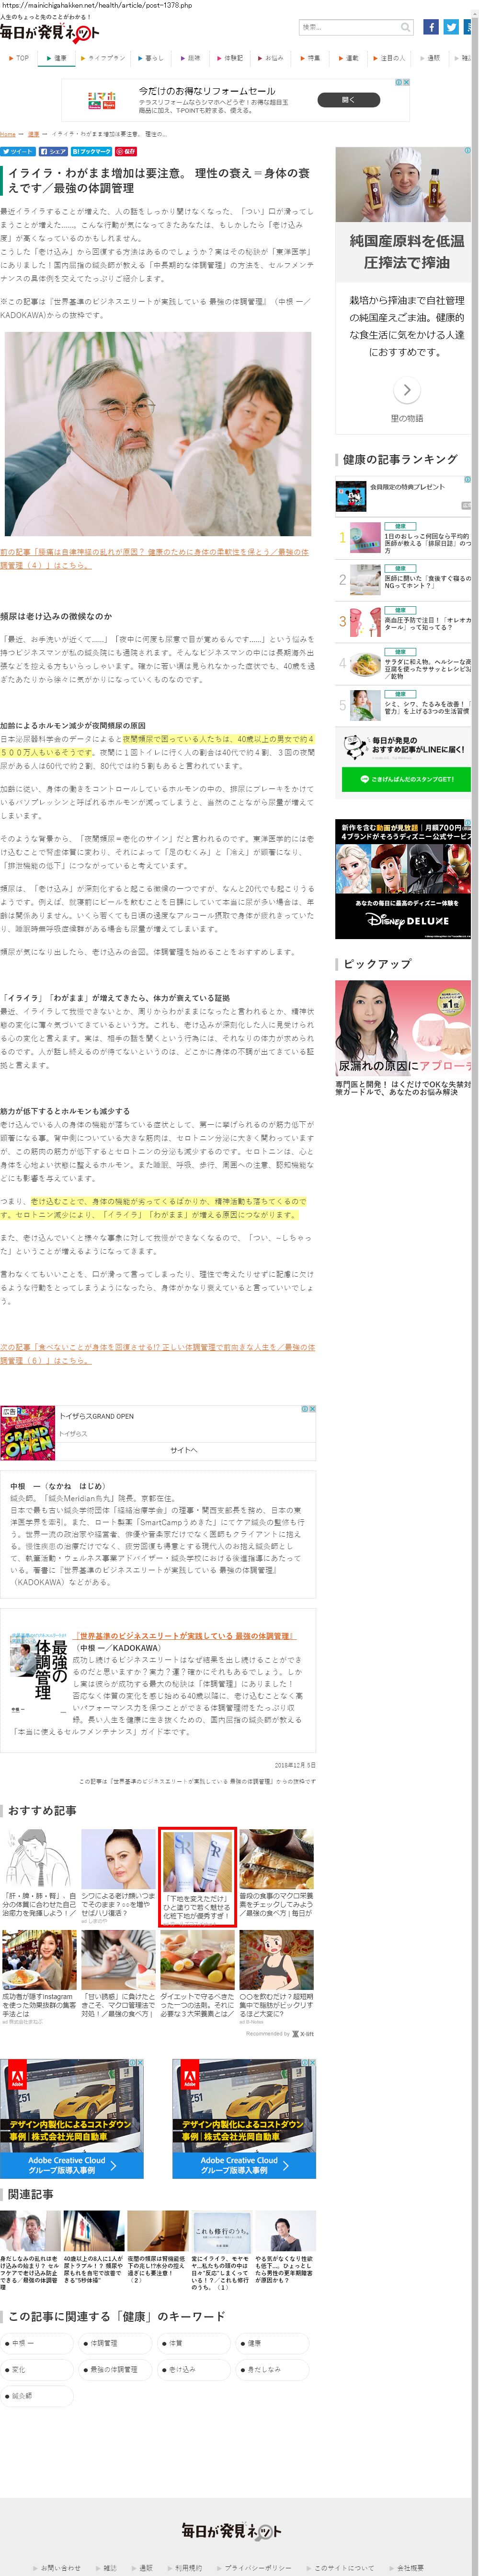479x2576 pixels.
Task: Open ranking item 1 about 排尿日誌
Action: tap(404, 538)
